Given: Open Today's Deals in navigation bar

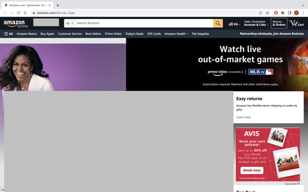Looking at the screenshot, I should [134, 34].
